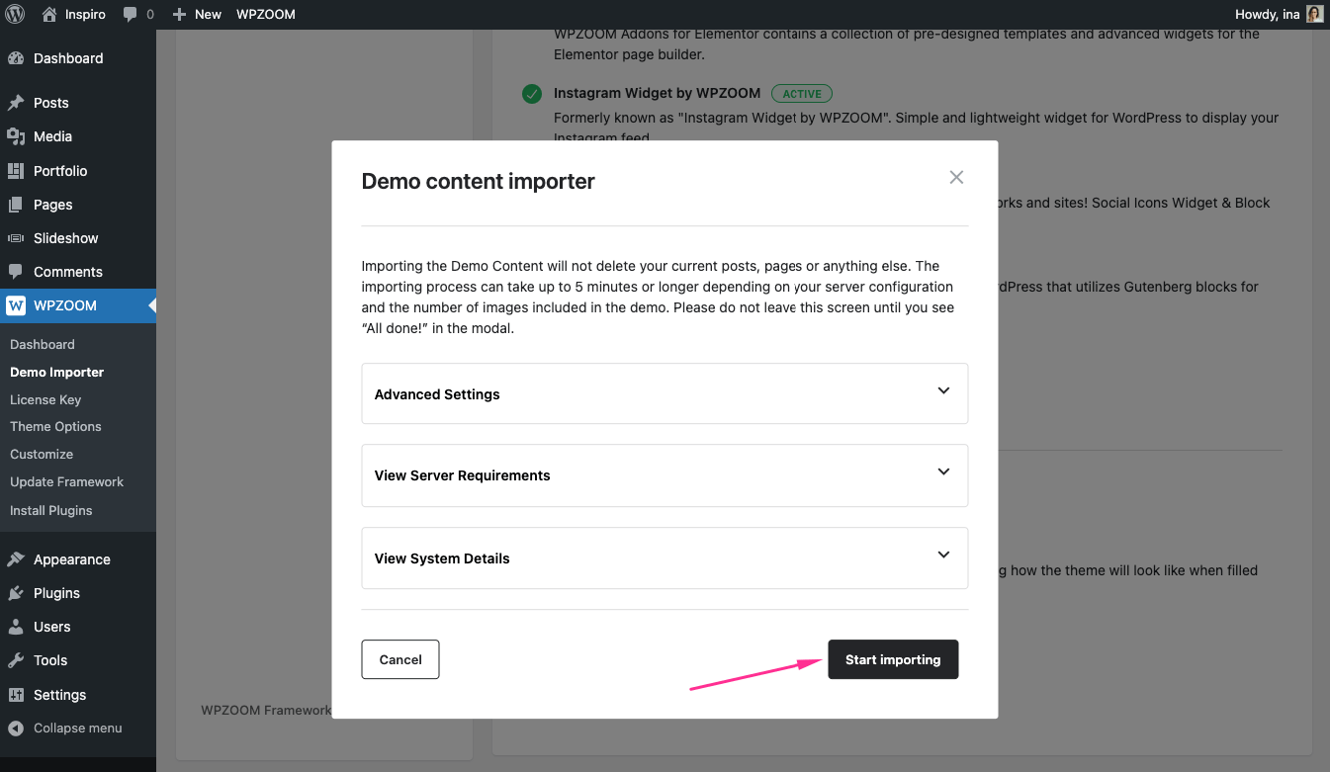Open the Appearance menu label
The image size is (1330, 772).
pyautogui.click(x=72, y=559)
